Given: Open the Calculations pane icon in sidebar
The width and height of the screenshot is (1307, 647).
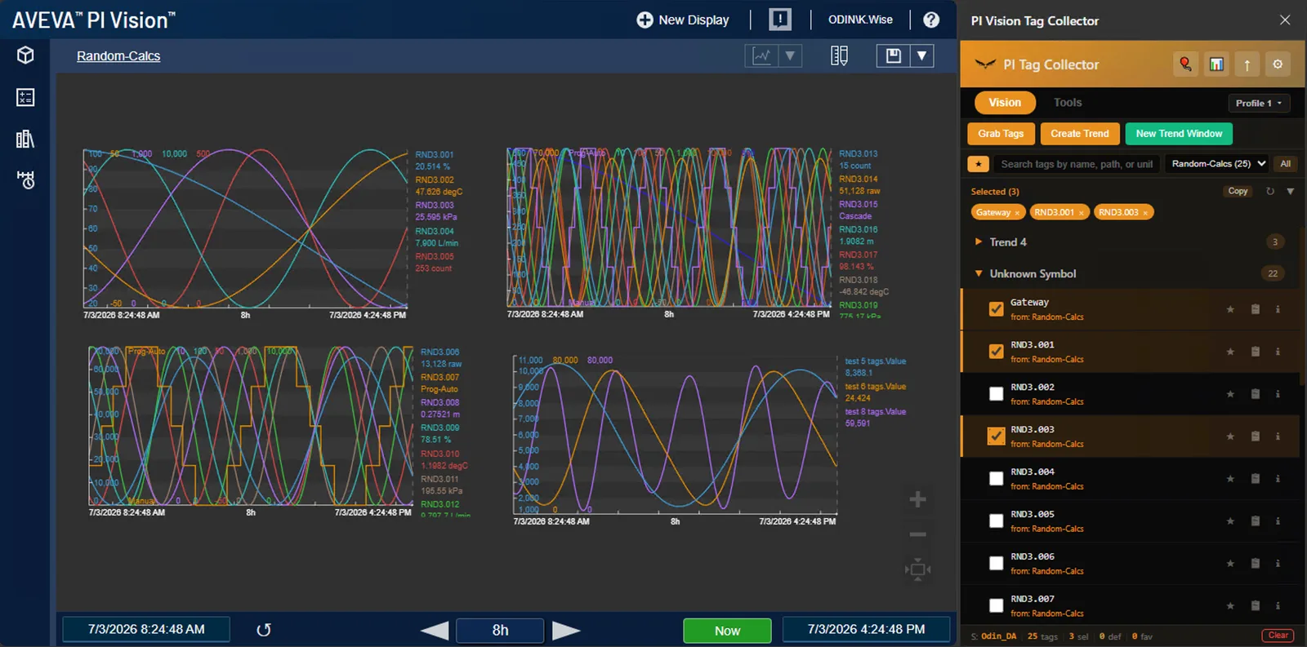Looking at the screenshot, I should click(x=25, y=98).
